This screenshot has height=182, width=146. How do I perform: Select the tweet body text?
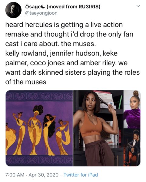(x=72, y=53)
